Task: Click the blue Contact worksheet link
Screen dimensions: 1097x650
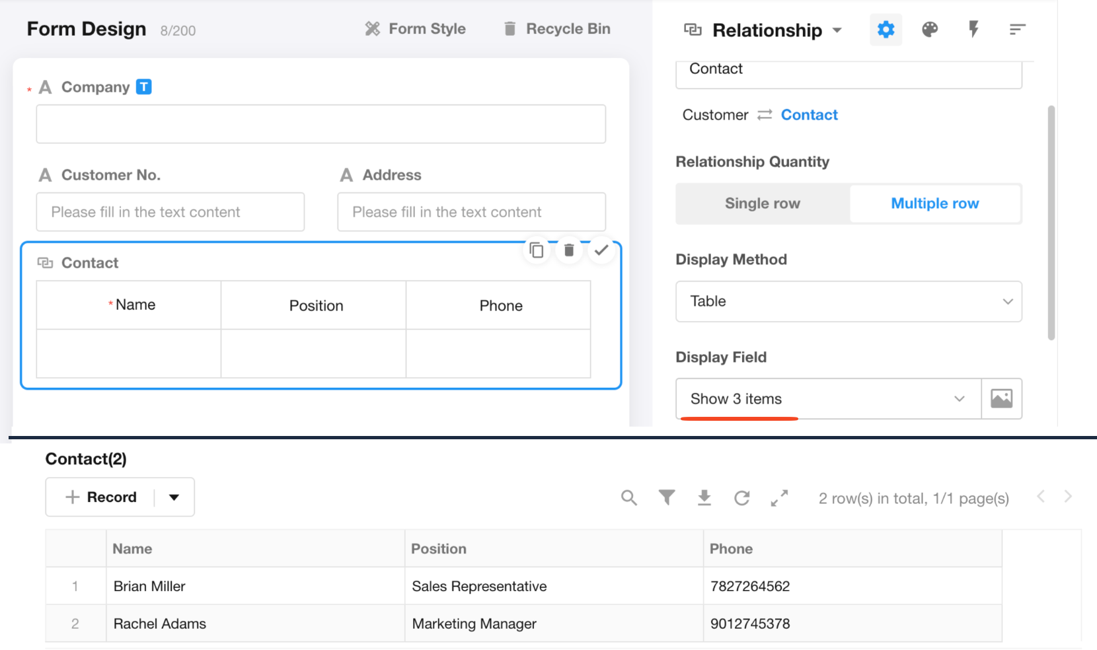Action: (x=809, y=115)
